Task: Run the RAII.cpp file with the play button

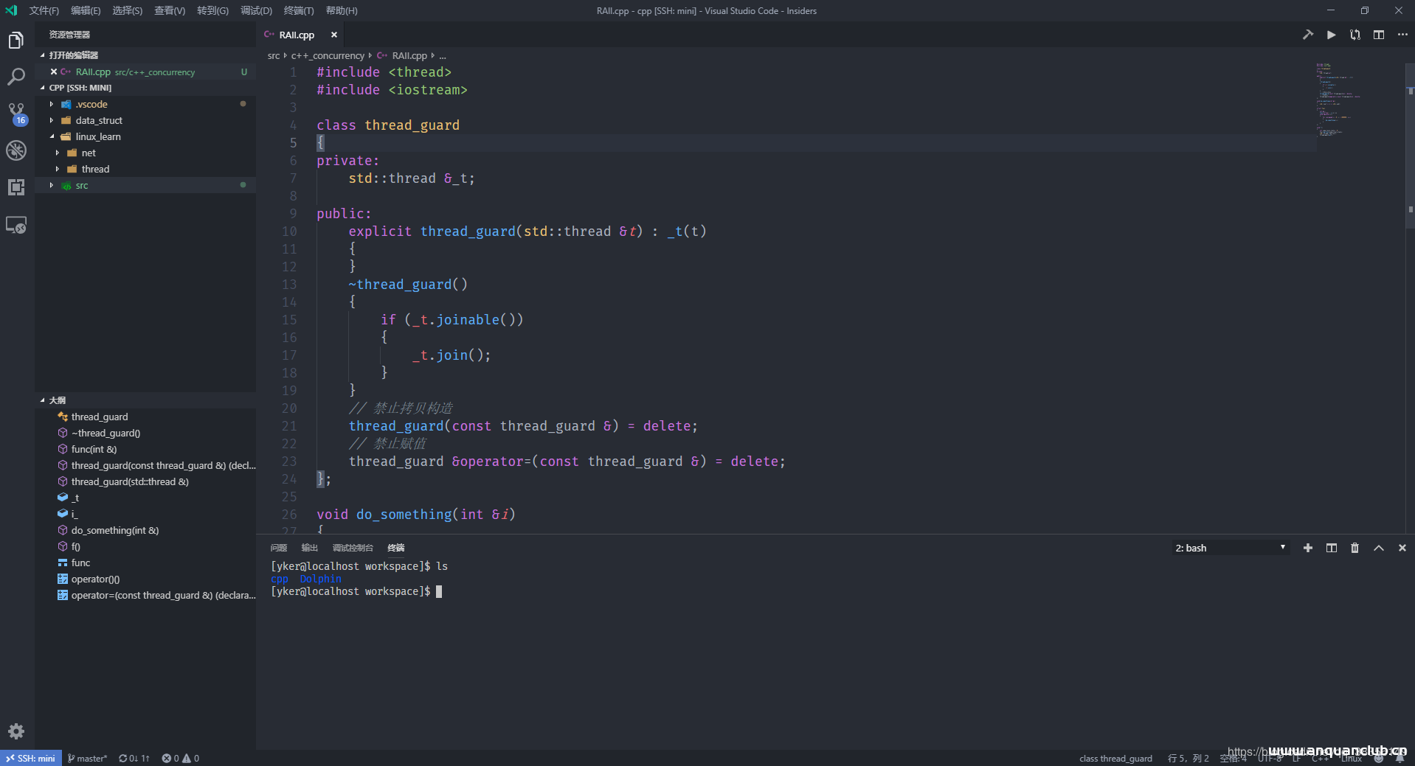Action: tap(1331, 35)
